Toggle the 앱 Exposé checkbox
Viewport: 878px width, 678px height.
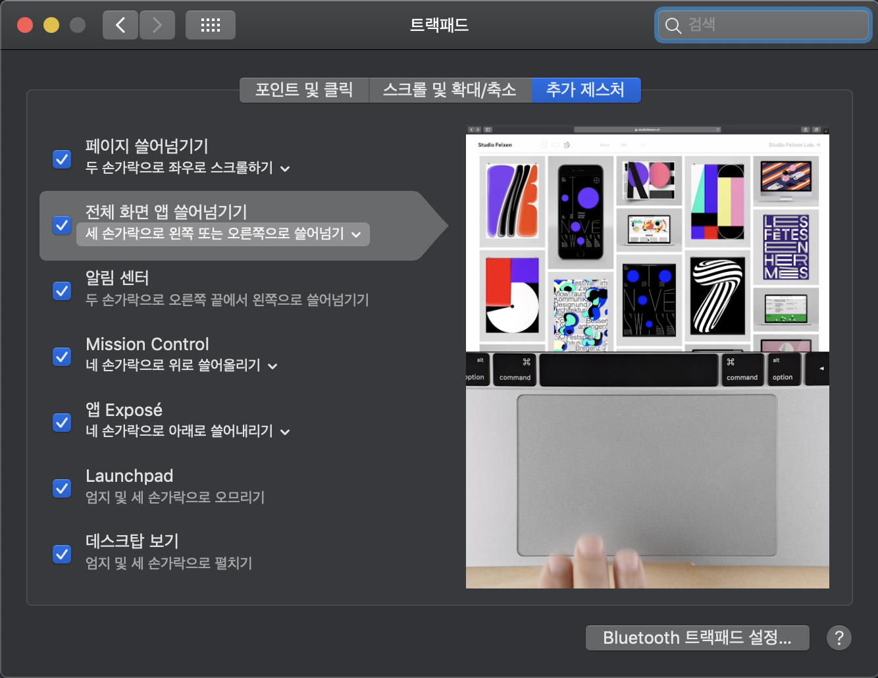[62, 422]
